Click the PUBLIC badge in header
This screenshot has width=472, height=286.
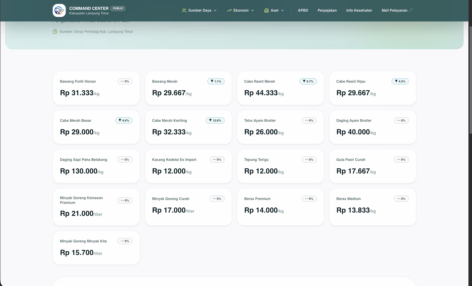118,8
